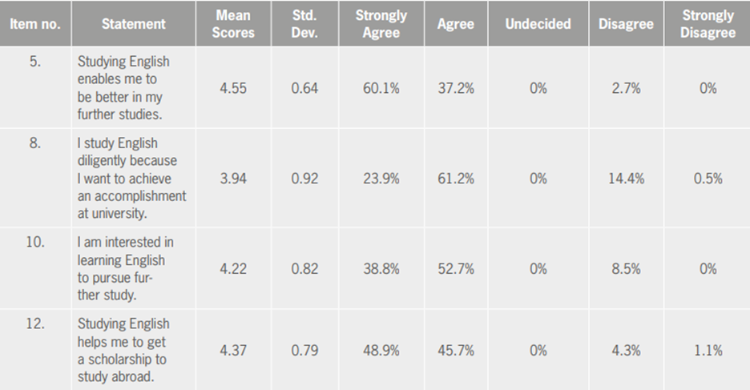Click the 14.4% Disagree value

pos(626,179)
